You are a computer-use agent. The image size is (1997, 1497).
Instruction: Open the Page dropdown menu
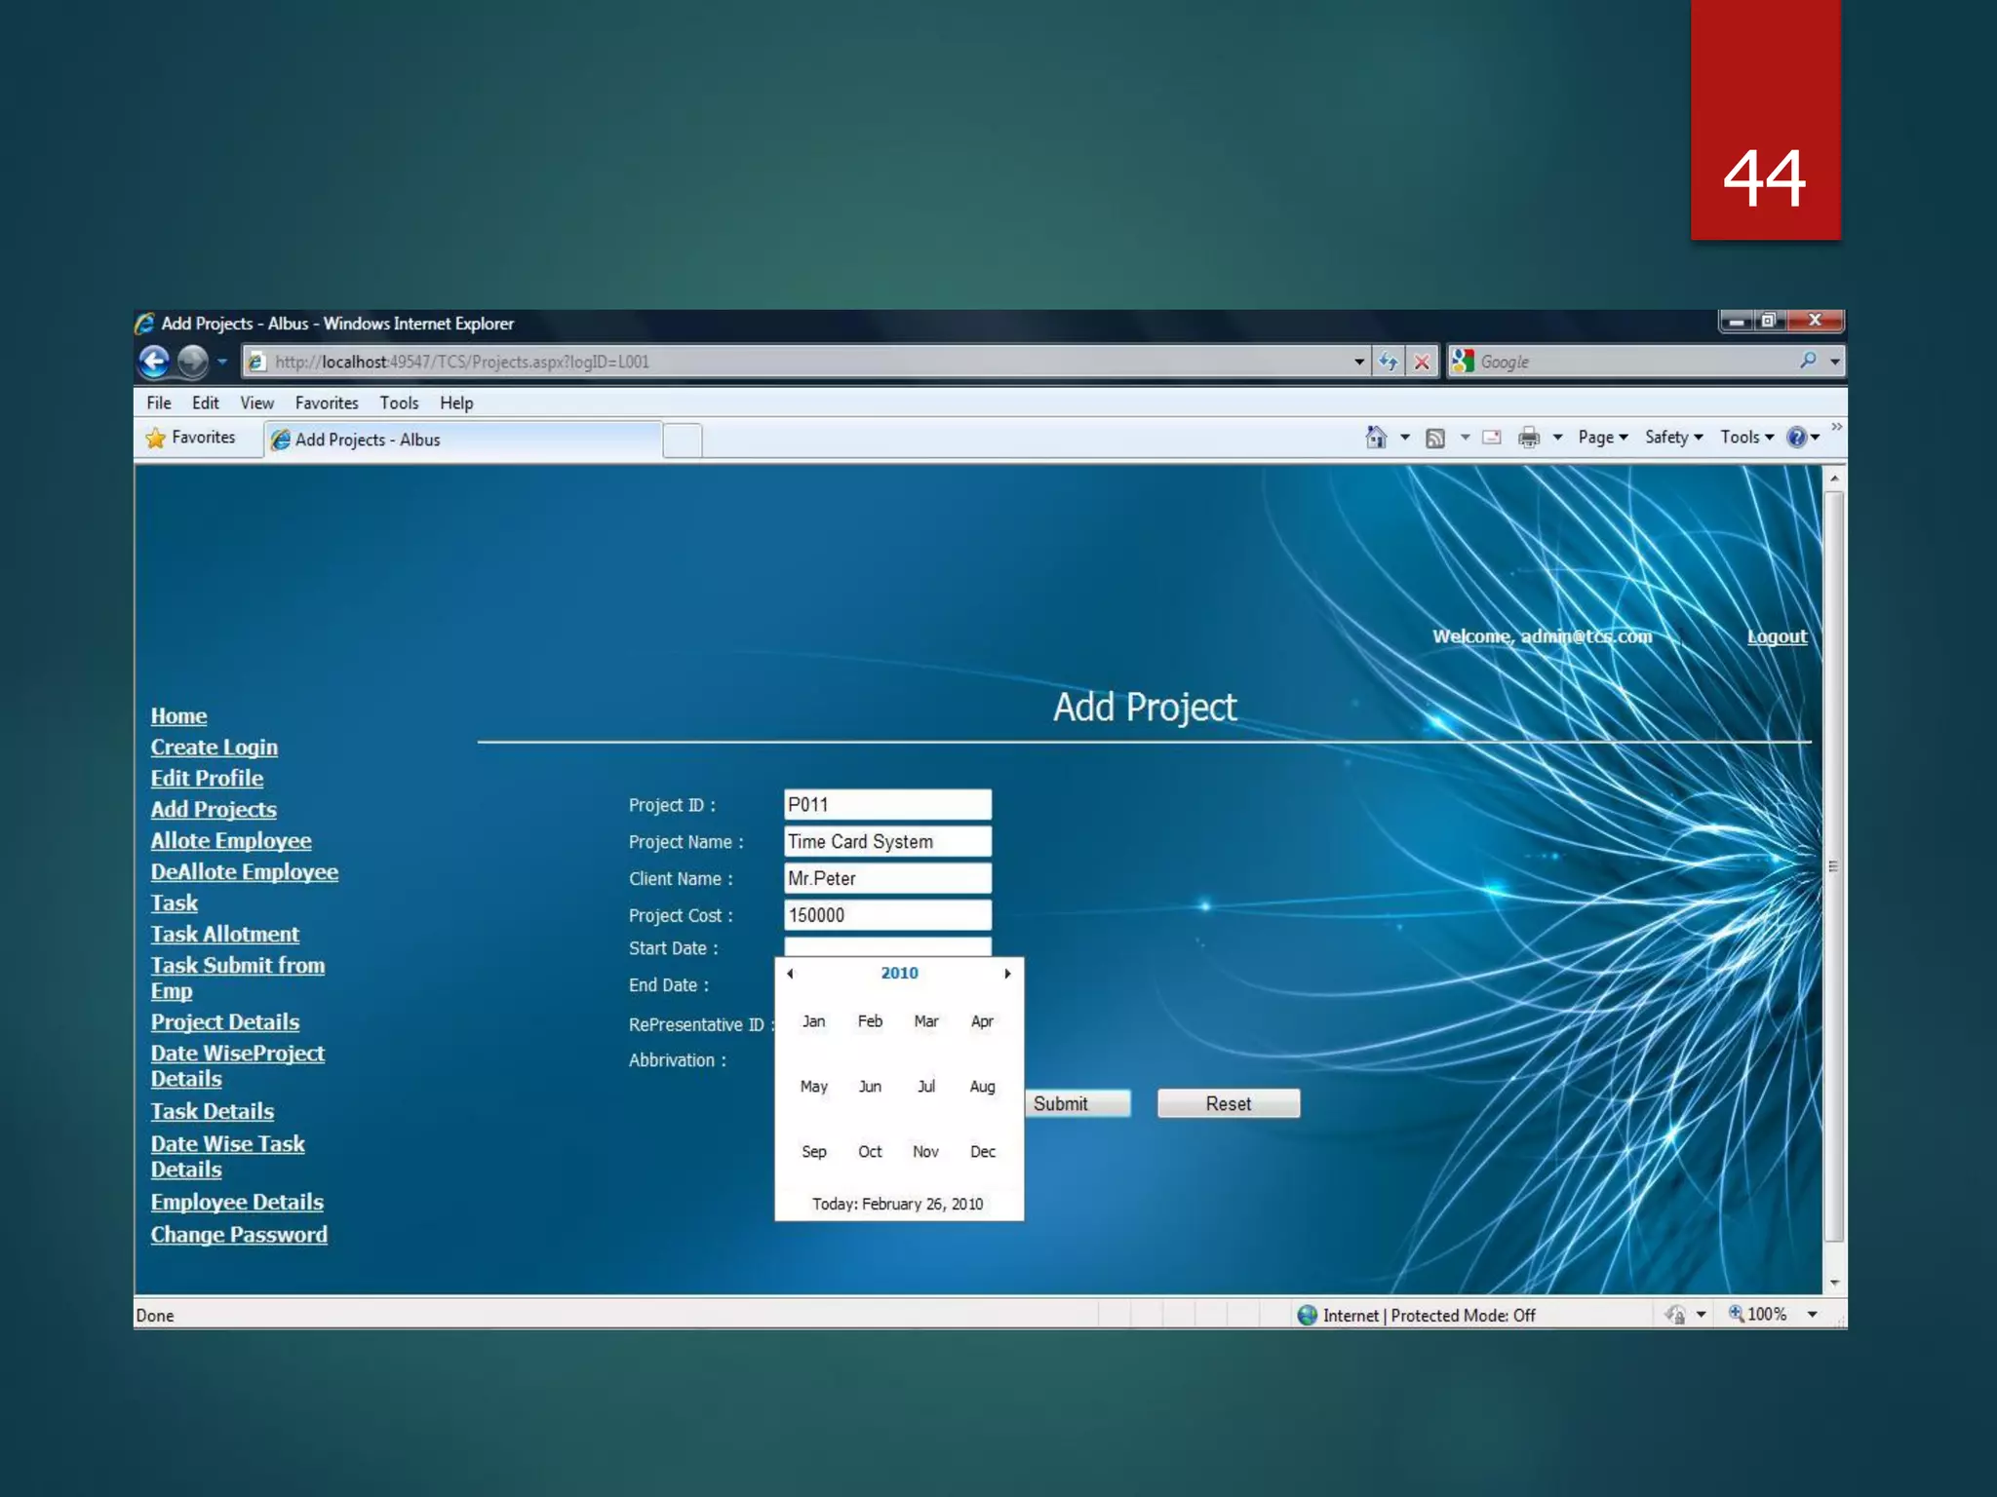[x=1602, y=438]
